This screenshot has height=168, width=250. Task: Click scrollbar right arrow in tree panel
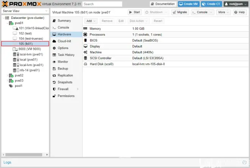coord(47,155)
